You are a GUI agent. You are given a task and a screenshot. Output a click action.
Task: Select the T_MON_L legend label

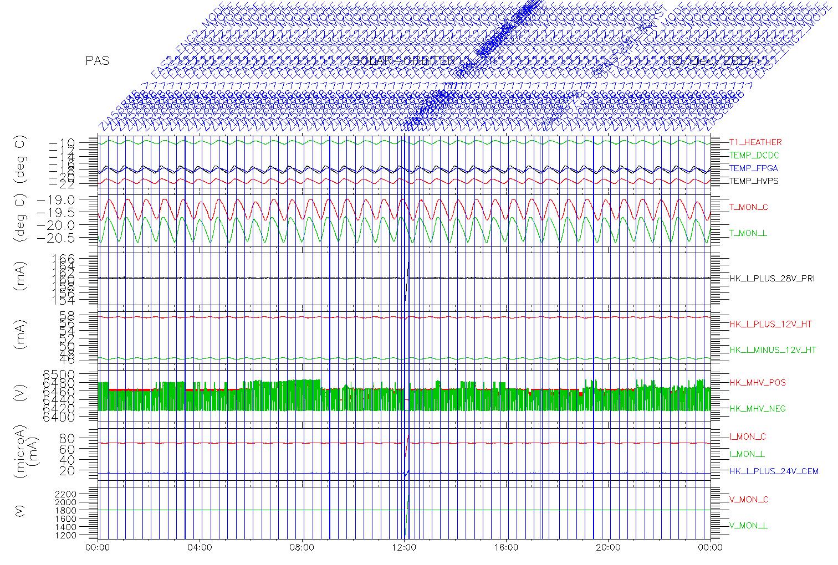click(748, 233)
